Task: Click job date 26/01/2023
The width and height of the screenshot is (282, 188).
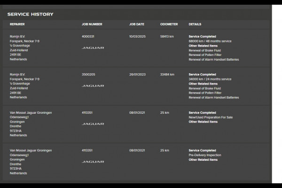Action: 137,74
